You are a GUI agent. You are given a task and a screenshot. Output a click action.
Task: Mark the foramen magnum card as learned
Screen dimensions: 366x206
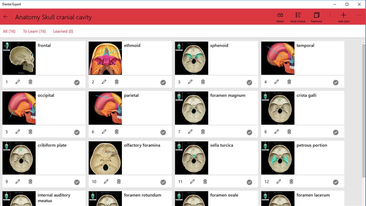click(x=249, y=132)
